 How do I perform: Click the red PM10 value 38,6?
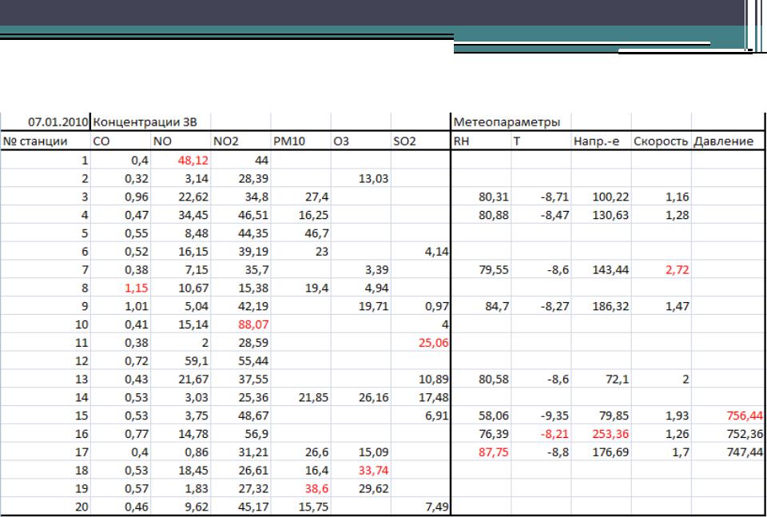[x=316, y=488]
